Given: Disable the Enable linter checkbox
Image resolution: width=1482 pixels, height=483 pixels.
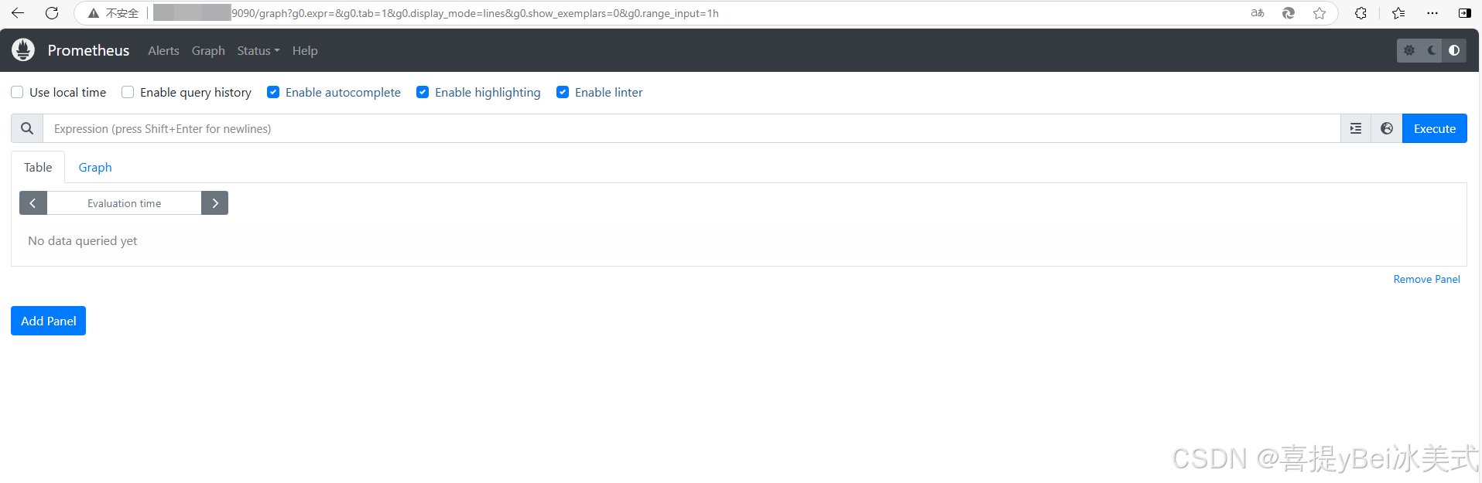Looking at the screenshot, I should click(563, 92).
